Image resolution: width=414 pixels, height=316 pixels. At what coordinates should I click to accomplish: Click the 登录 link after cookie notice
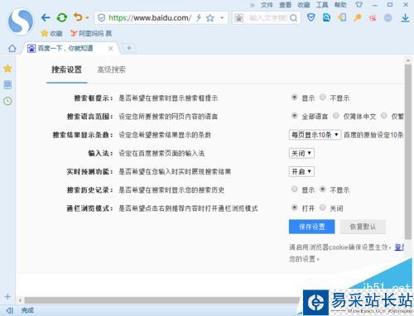pos(400,247)
